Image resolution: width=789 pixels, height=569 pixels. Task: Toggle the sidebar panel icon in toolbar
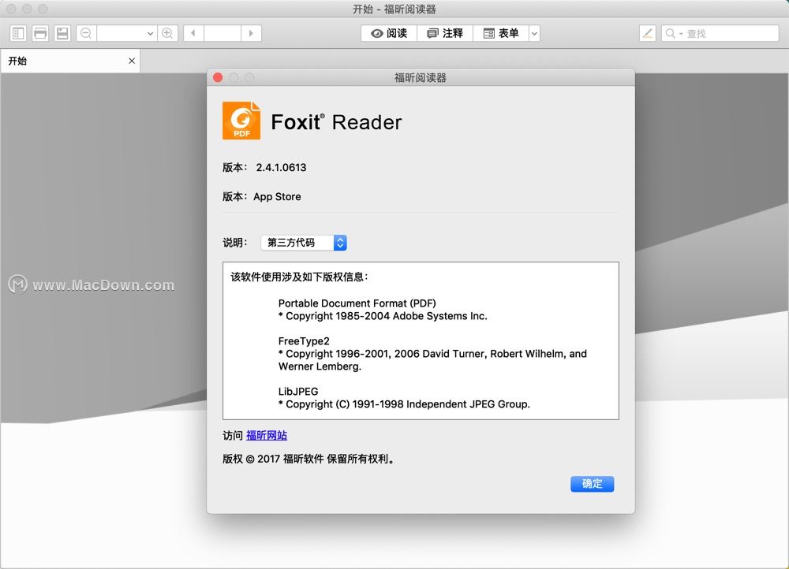click(x=19, y=34)
